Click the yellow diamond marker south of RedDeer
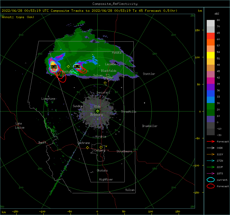Image resolution: width=230 pixels, height=215 pixels. coord(105,83)
